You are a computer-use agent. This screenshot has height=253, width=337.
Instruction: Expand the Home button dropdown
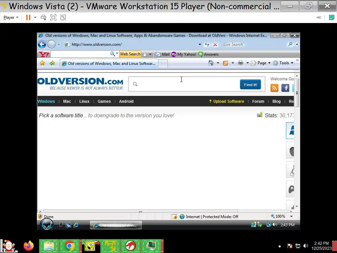(x=218, y=63)
